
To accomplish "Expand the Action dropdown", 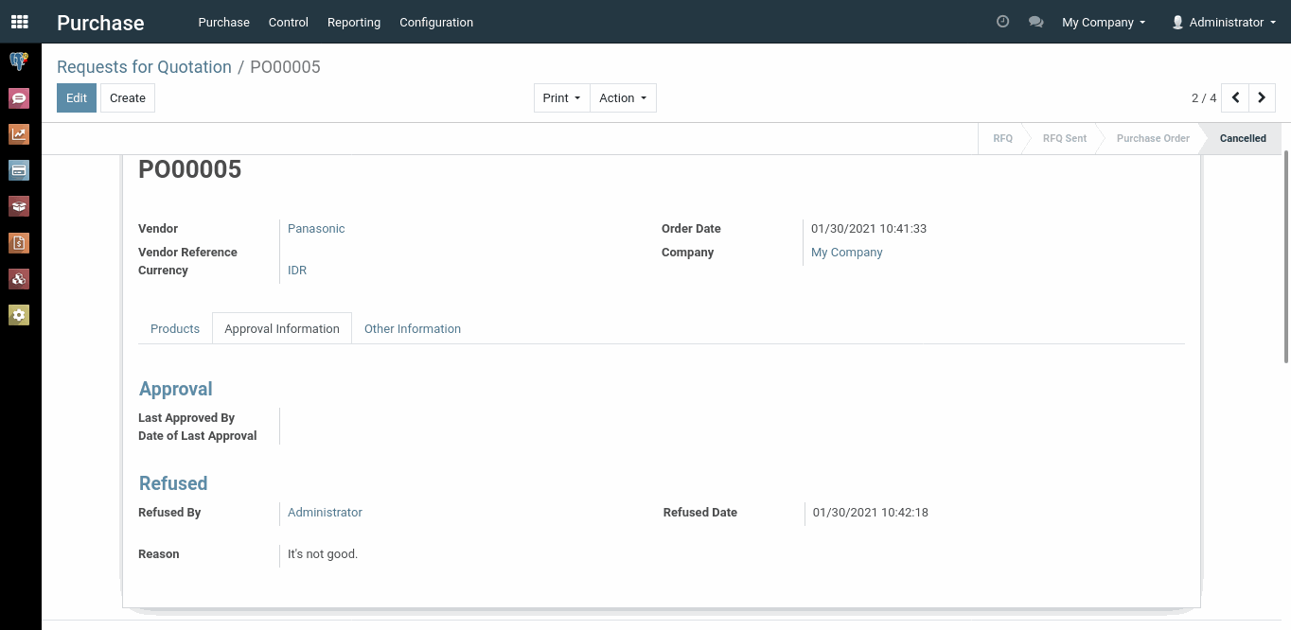I will coord(623,98).
